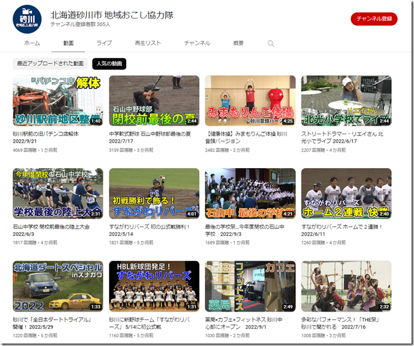
Task: Click title 砂川駅前の旧パチンコ店解体 2022/9/21
Action: (x=46, y=137)
